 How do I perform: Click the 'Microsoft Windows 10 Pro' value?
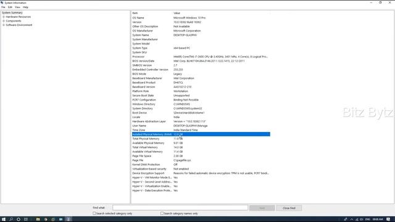click(x=189, y=18)
